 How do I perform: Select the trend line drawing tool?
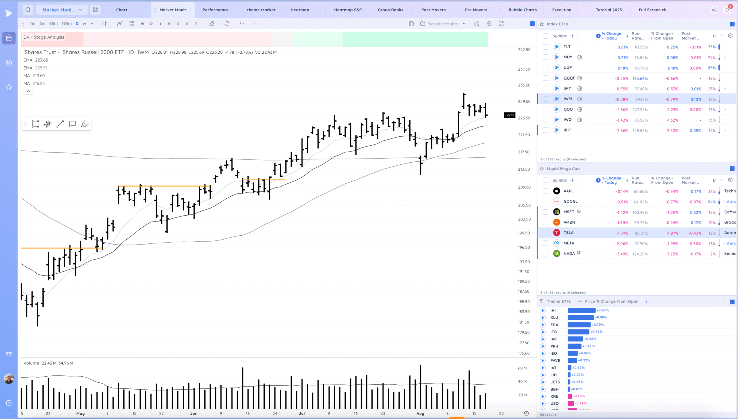coord(60,124)
